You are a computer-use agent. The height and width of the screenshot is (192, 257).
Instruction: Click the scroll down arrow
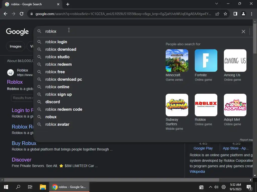point(255,175)
